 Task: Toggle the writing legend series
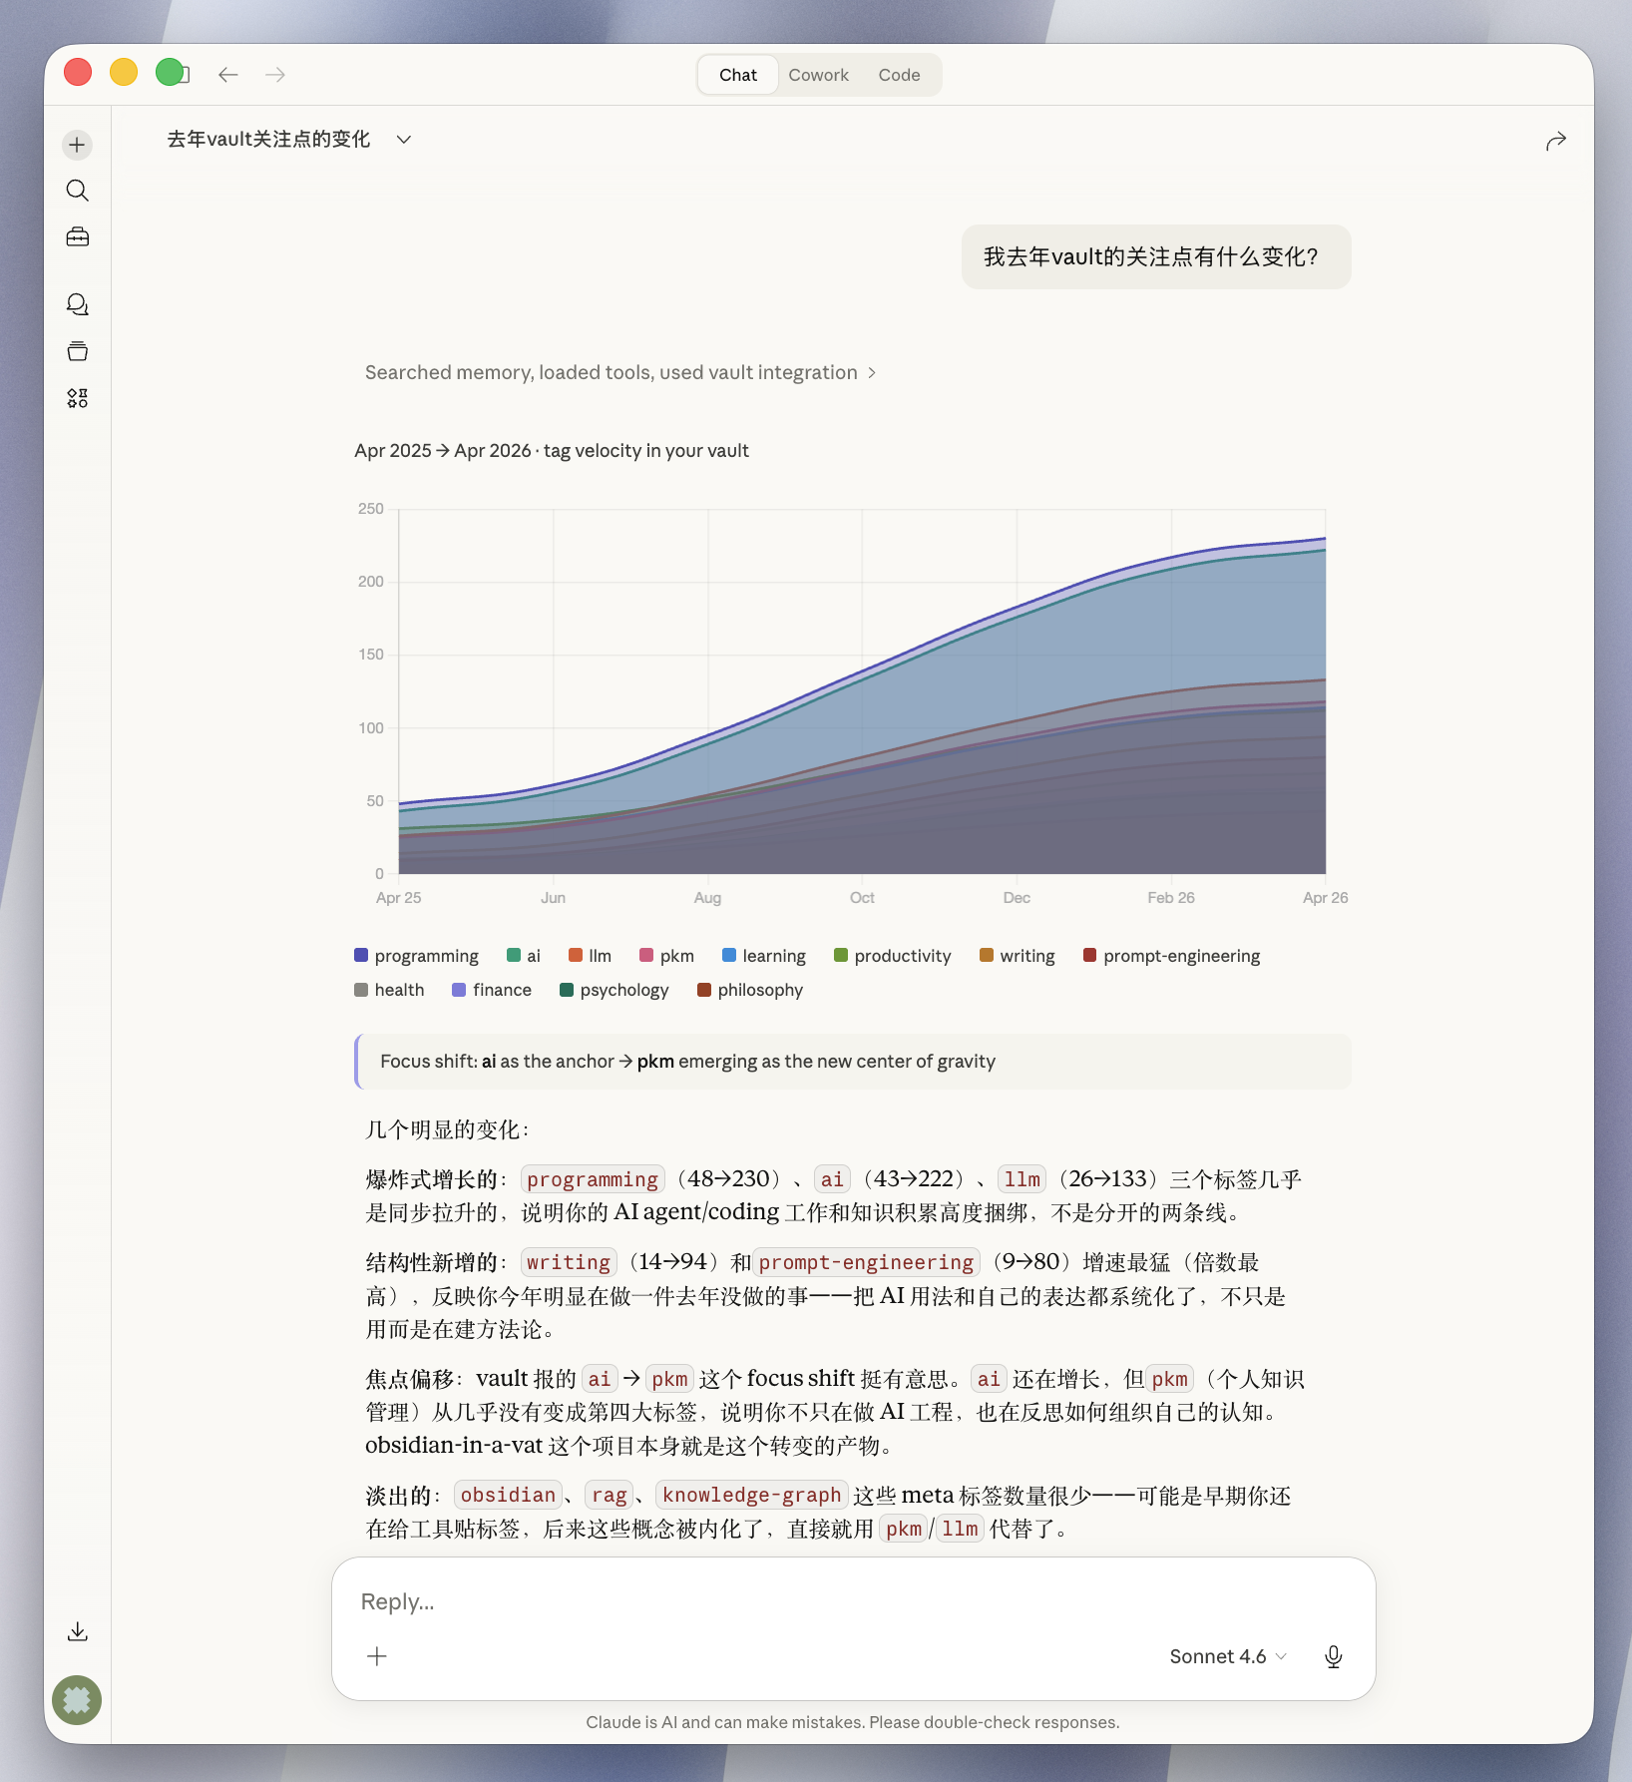click(1018, 956)
